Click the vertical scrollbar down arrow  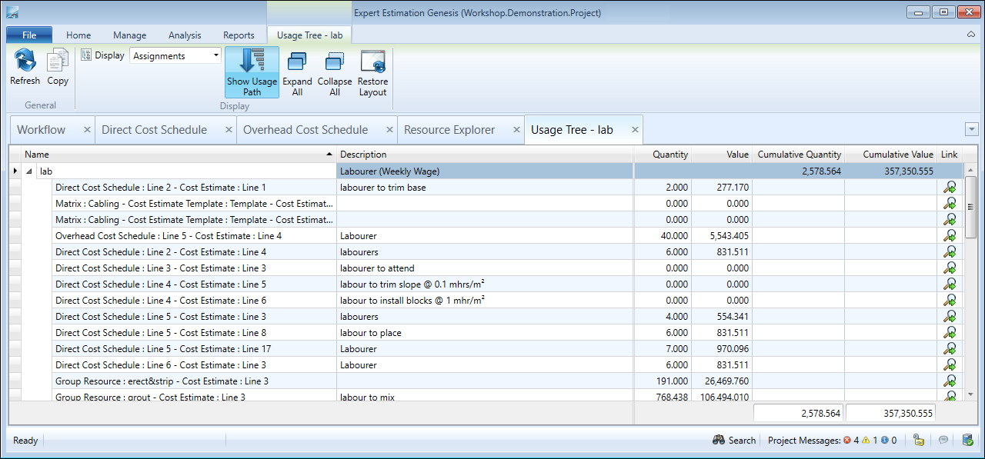pyautogui.click(x=970, y=394)
